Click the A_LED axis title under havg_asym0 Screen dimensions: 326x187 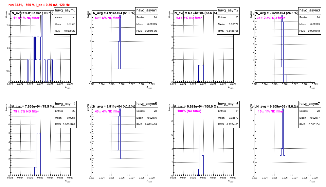tap(68, 88)
